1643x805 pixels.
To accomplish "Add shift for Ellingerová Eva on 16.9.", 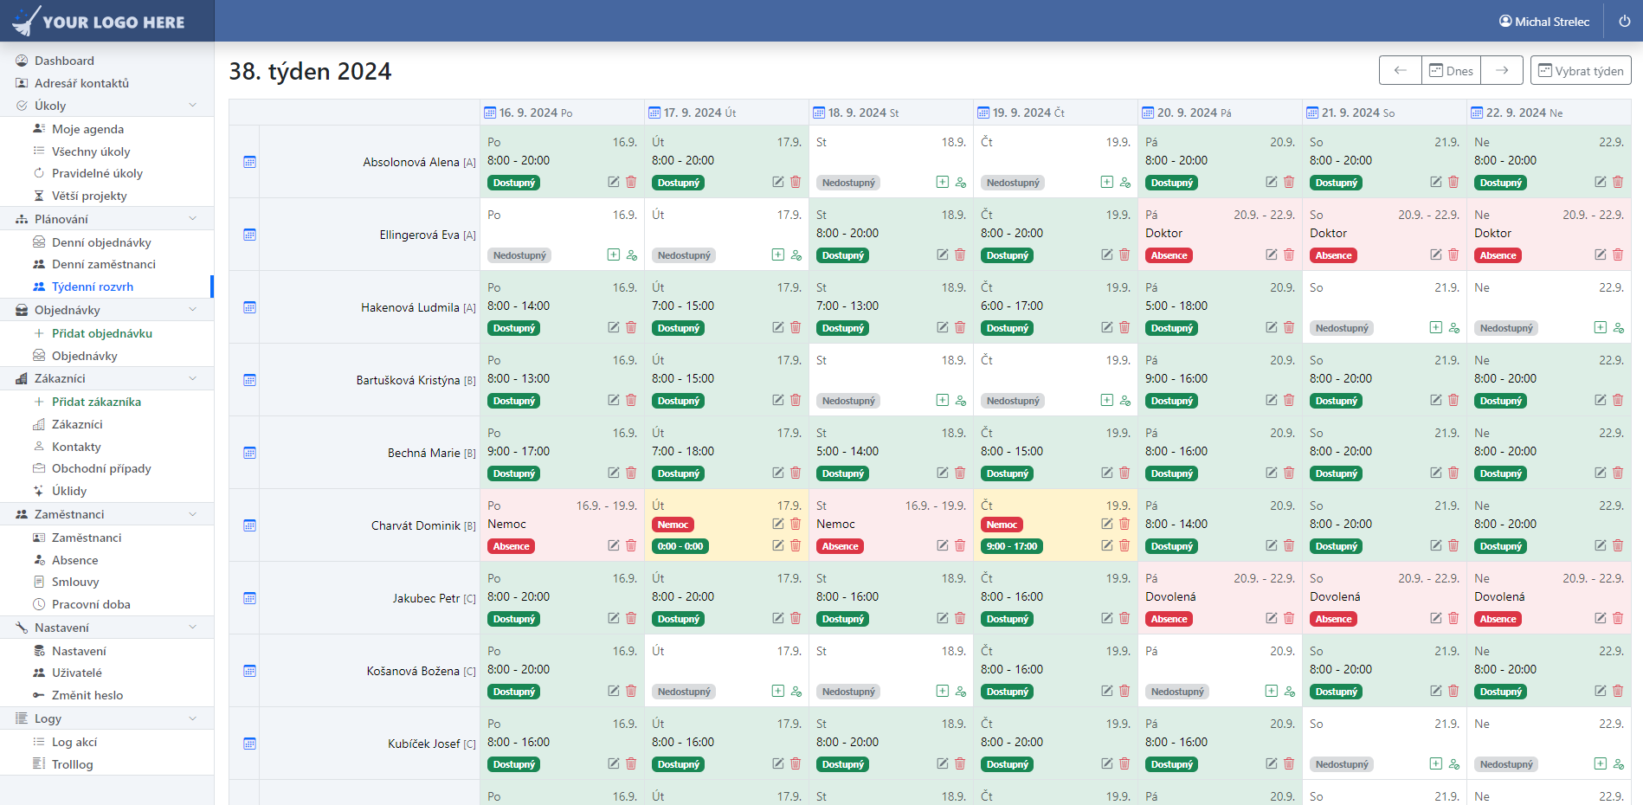I will [614, 254].
